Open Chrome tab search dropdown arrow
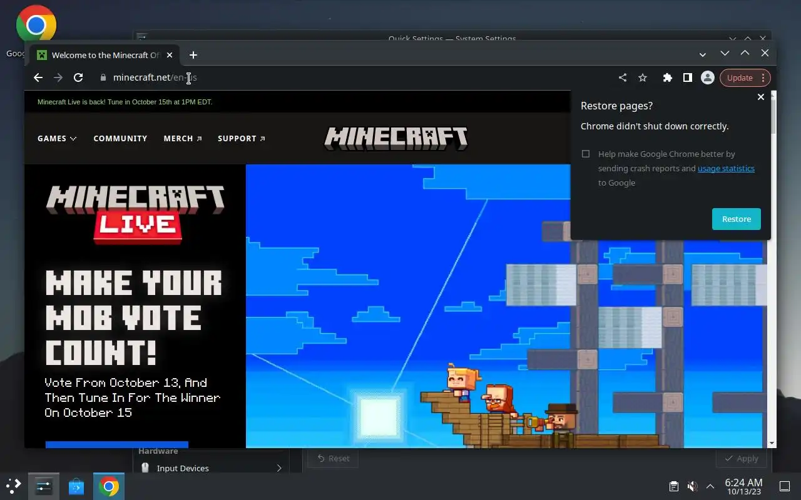The height and width of the screenshot is (500, 801). [703, 55]
